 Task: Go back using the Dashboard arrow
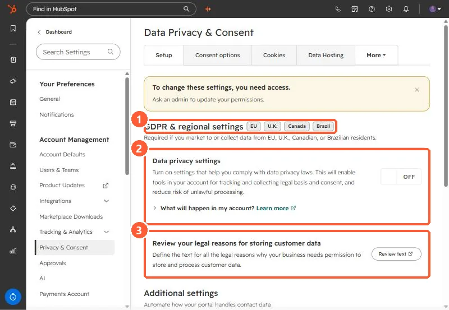39,32
